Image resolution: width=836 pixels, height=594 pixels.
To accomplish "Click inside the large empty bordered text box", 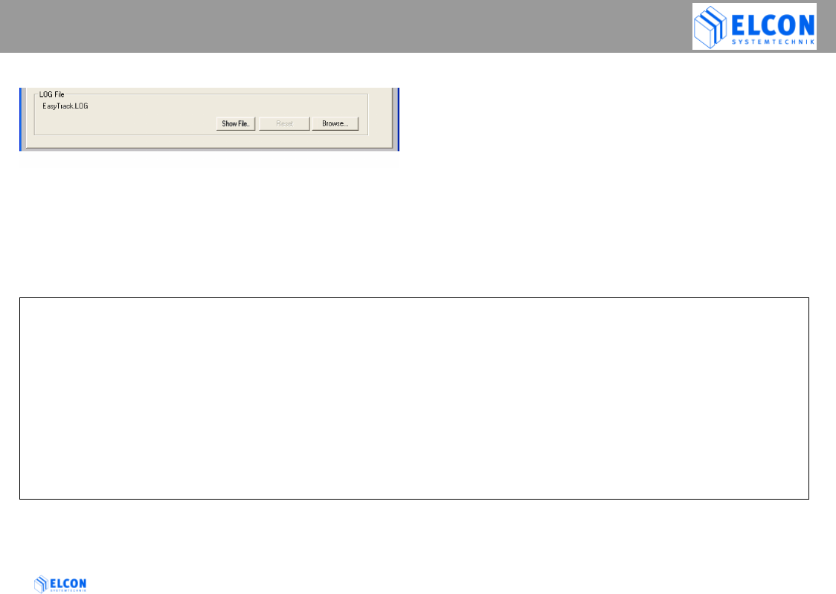I will (414, 398).
